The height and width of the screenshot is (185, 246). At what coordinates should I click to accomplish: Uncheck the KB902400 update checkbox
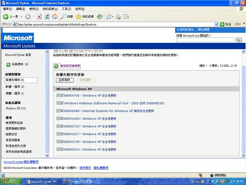58,118
